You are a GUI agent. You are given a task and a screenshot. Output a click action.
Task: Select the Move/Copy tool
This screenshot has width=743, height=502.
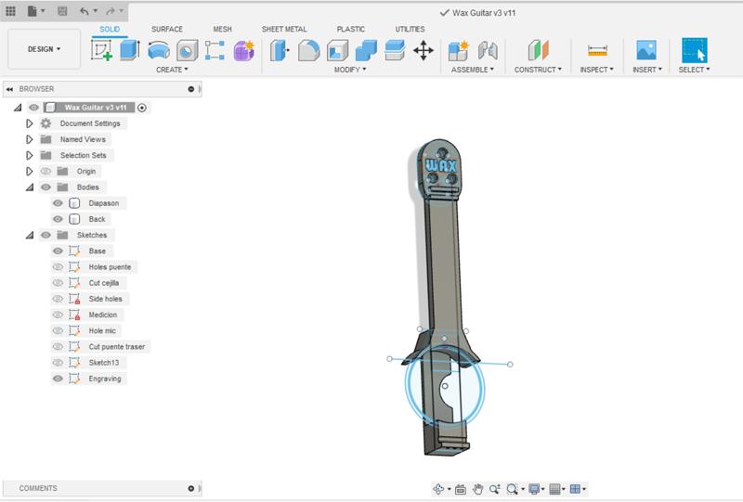pos(424,50)
